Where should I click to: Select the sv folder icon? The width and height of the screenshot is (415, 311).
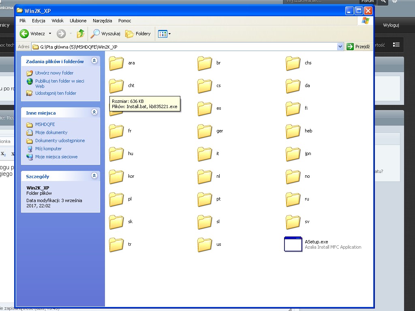293,222
